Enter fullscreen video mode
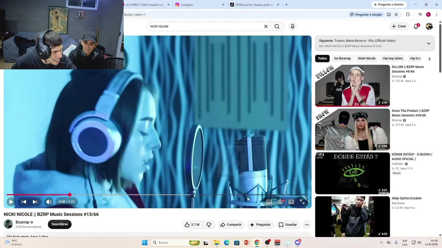Image resolution: width=442 pixels, height=248 pixels. tap(302, 202)
